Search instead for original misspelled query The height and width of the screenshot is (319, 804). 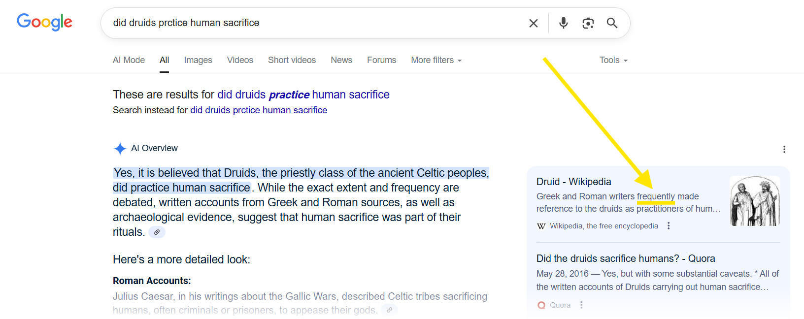[x=259, y=110]
